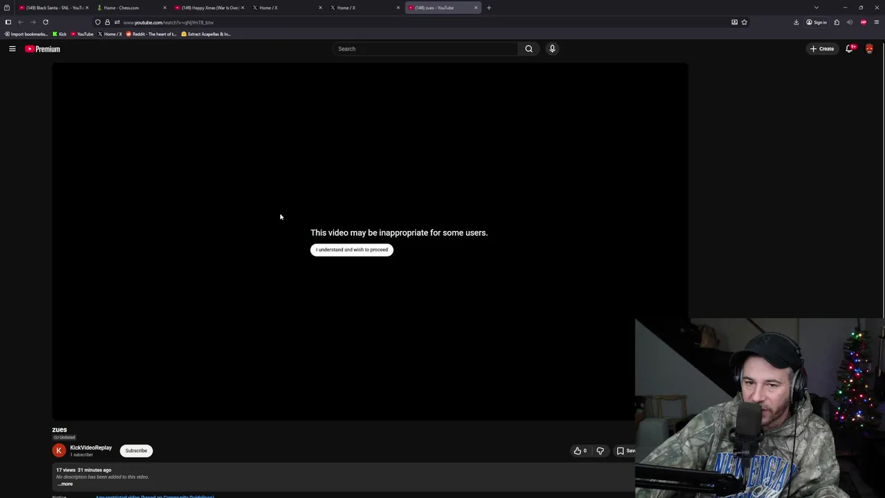Open the Adblock Plus extension
Screen dimensions: 885x498
coord(864,22)
